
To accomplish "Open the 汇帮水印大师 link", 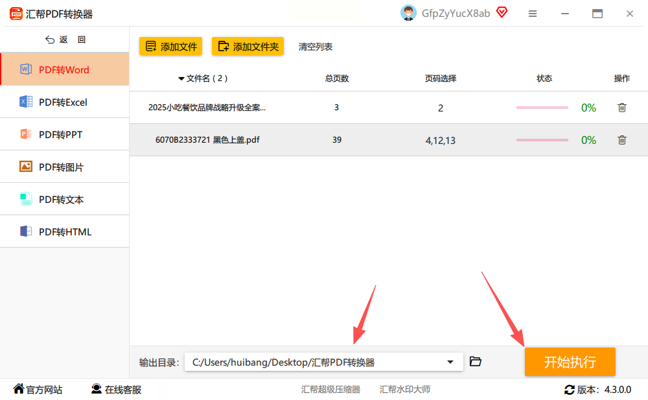I will (x=404, y=389).
